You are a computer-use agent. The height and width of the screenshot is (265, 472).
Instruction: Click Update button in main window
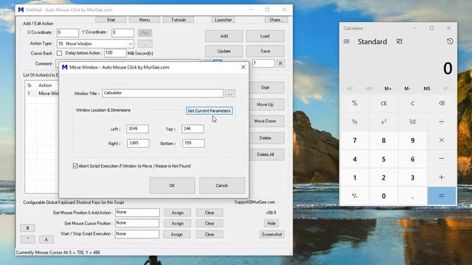coord(224,51)
